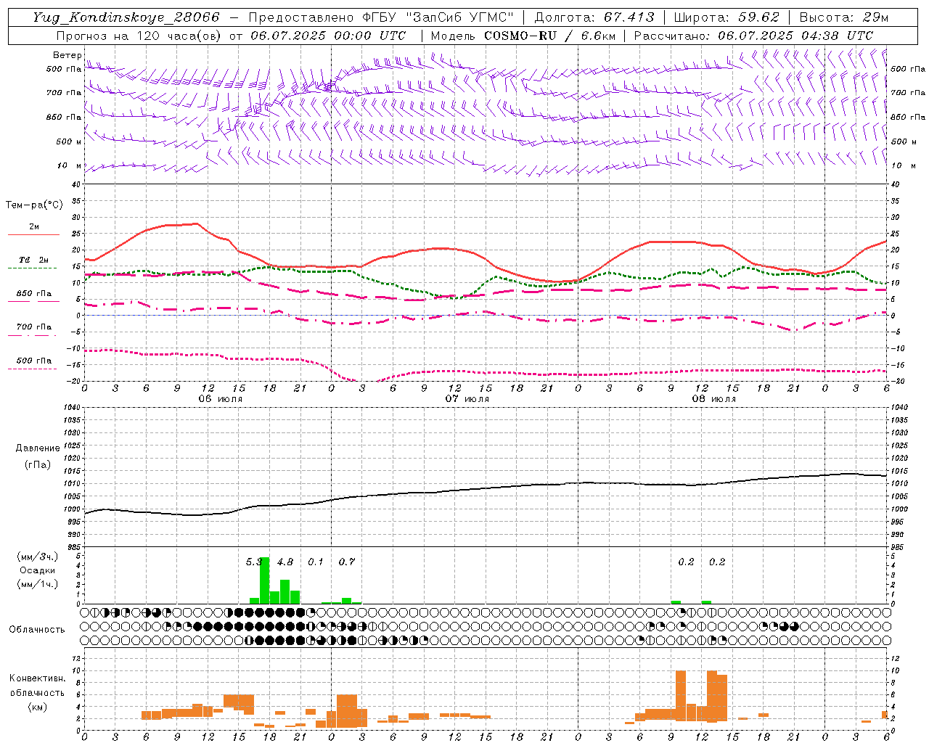Screen dimensions: 929x743
Task: Select the text Предоставлено ФГБУ "ЗапСиб УГМС"
Action: click(381, 17)
